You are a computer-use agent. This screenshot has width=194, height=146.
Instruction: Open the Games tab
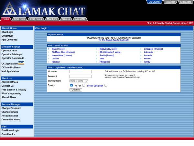coord(66,19)
